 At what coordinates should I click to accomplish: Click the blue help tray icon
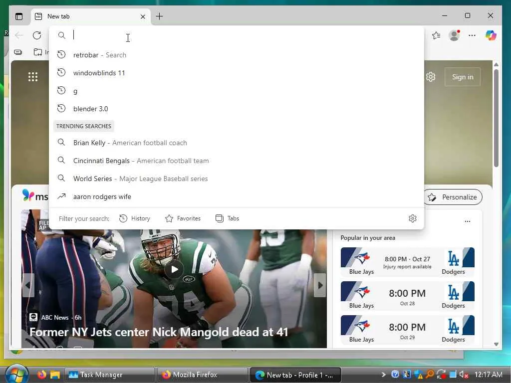pyautogui.click(x=395, y=375)
